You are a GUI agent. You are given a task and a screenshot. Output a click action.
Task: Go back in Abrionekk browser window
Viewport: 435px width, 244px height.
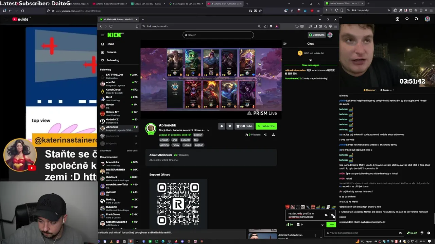pyautogui.click(x=101, y=26)
